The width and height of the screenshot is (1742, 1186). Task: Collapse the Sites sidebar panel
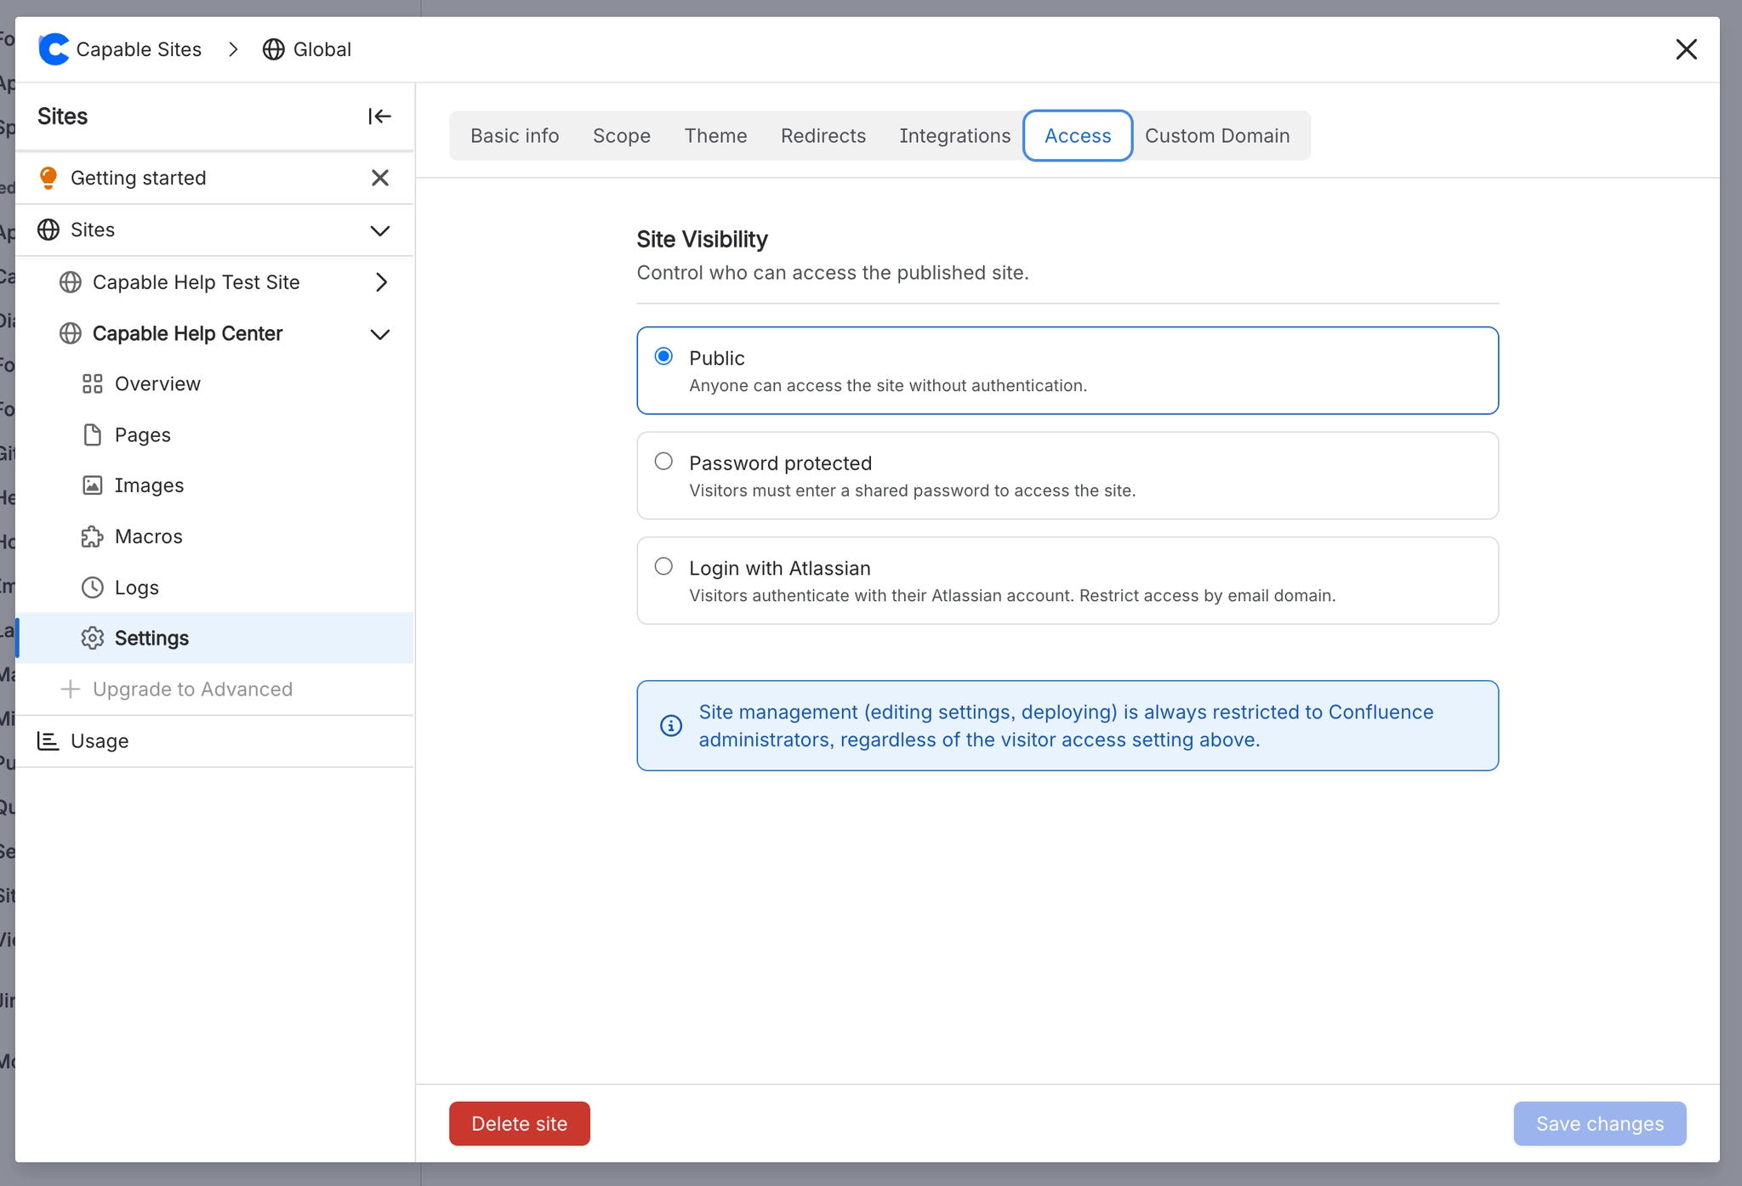[379, 116]
